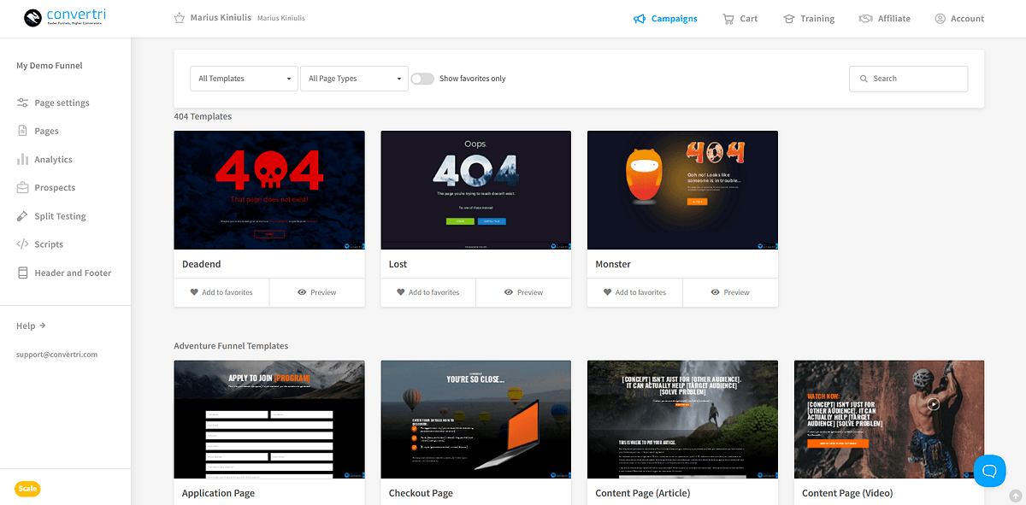
Task: Add Lost template to favorites
Action: point(428,292)
